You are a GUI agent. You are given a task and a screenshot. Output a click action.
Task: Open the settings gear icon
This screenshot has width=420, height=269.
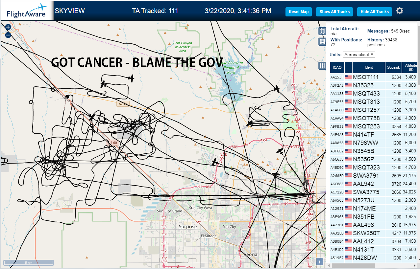coord(400,11)
